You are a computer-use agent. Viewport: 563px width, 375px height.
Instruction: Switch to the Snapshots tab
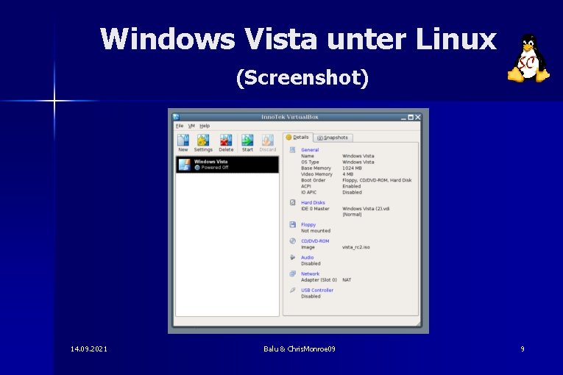tap(333, 137)
